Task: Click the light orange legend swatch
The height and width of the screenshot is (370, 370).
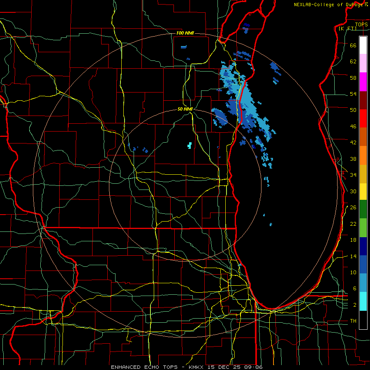Action: click(363, 155)
